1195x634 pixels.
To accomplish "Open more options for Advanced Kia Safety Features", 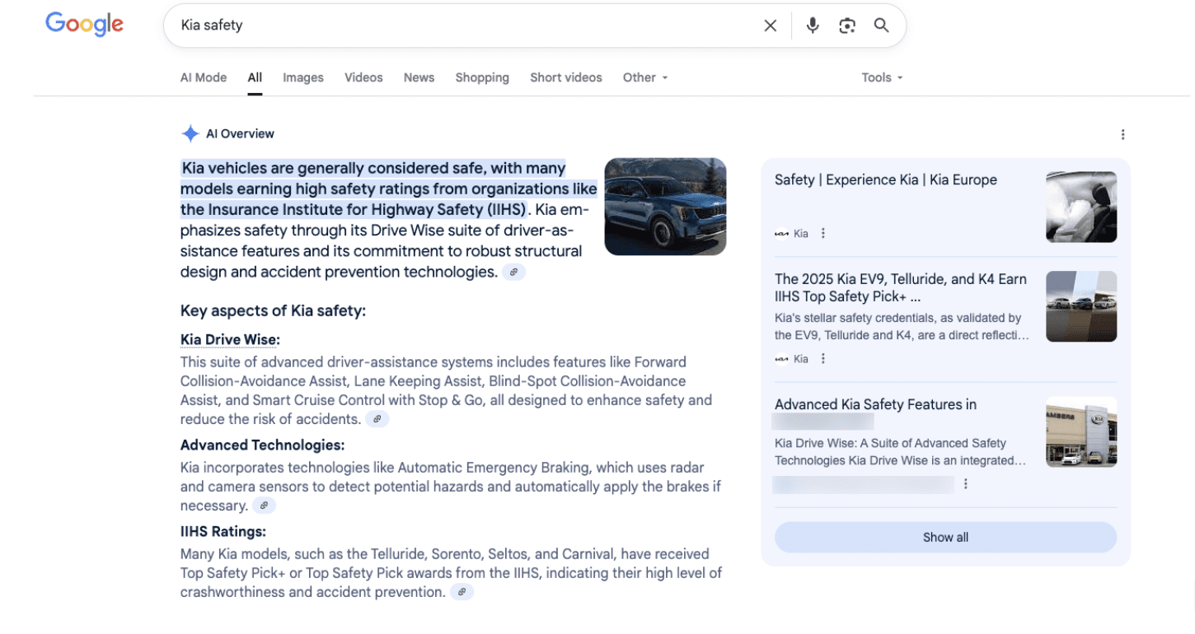I will (966, 484).
